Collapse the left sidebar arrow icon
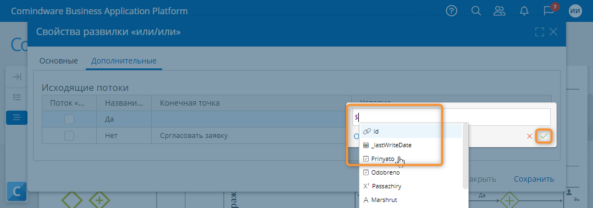Image resolution: width=593 pixels, height=208 pixels. [16, 77]
